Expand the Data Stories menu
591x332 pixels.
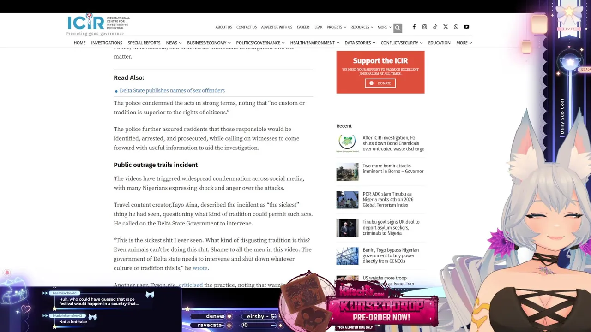[x=360, y=43]
